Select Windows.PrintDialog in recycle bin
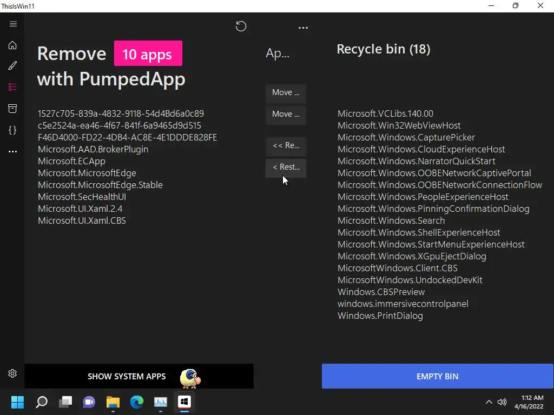554x415 pixels. [380, 316]
